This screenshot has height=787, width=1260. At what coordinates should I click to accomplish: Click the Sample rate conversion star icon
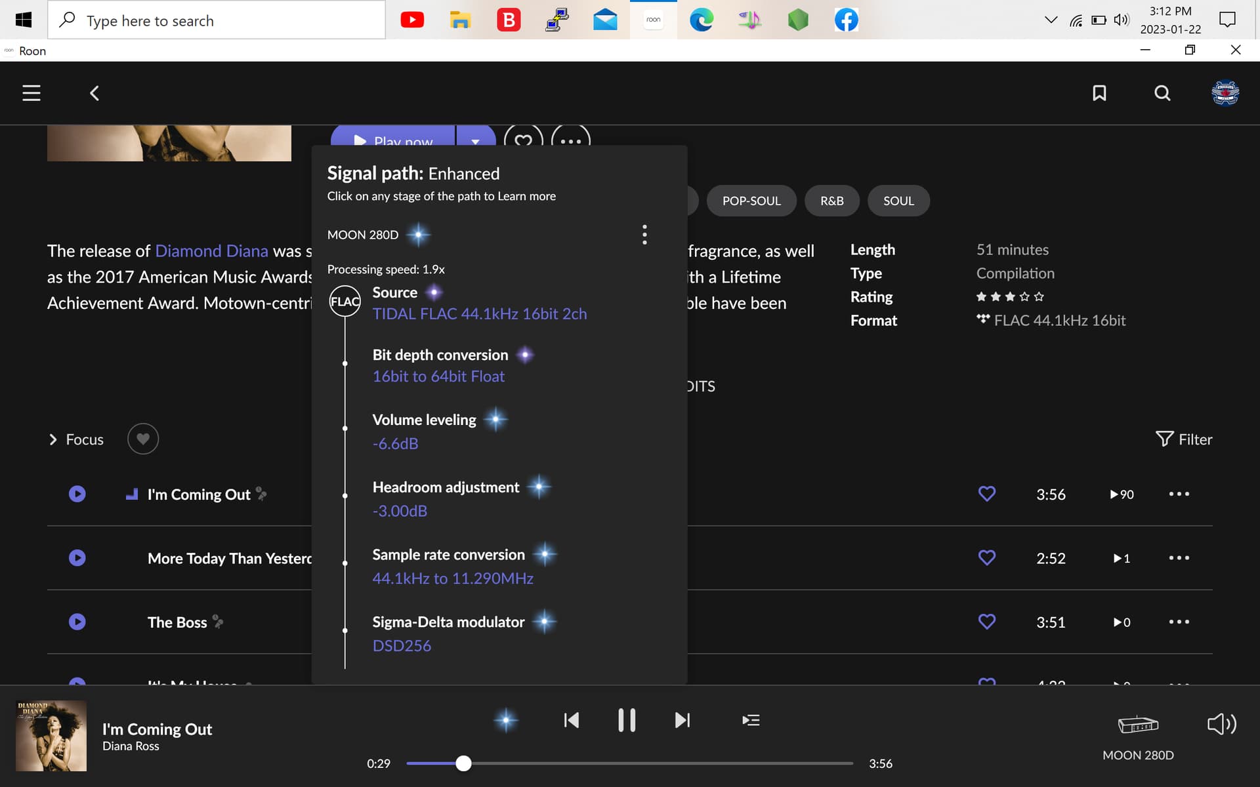[545, 554]
